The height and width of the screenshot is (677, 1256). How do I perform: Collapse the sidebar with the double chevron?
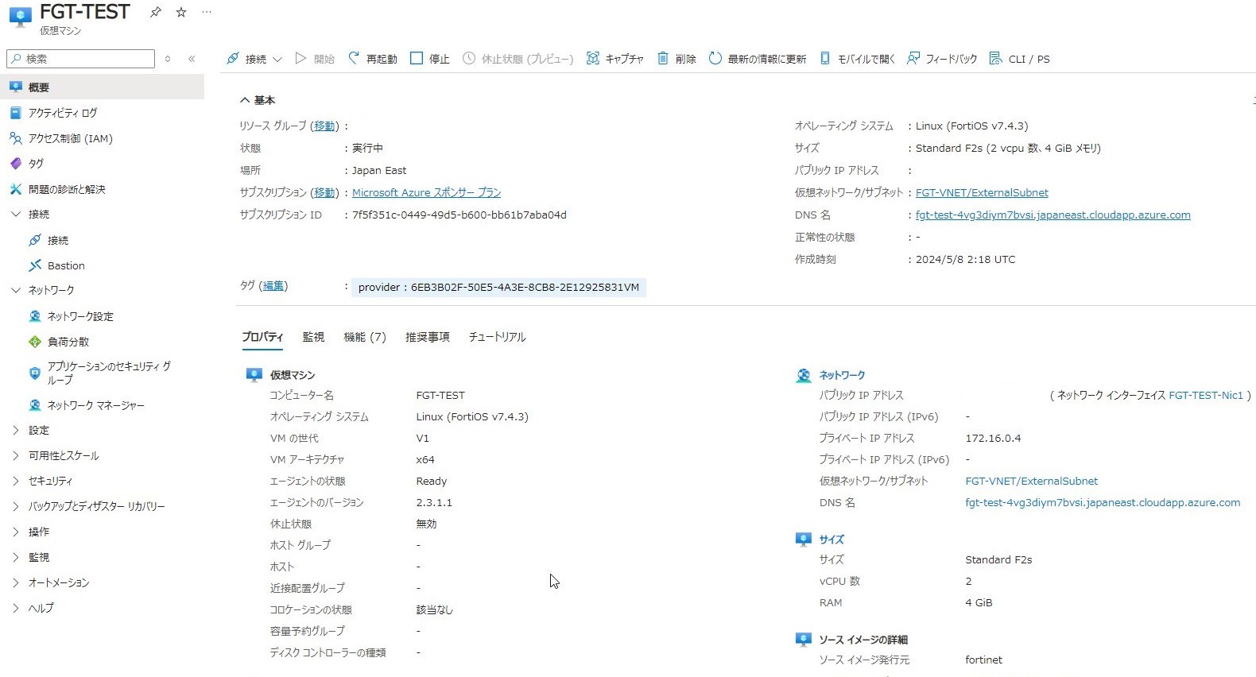click(192, 59)
